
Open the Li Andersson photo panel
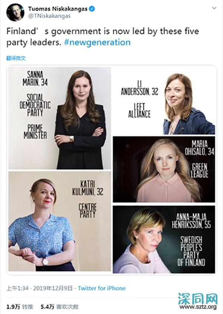click(164, 100)
